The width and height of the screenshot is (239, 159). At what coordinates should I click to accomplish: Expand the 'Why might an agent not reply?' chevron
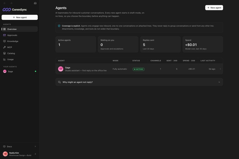(219, 82)
